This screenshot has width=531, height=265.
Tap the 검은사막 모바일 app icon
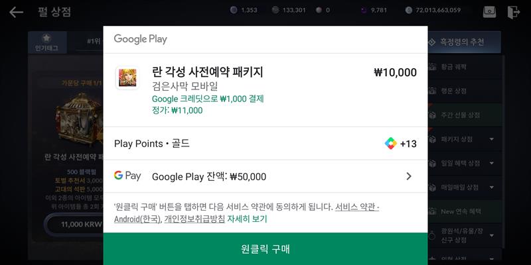(x=127, y=78)
